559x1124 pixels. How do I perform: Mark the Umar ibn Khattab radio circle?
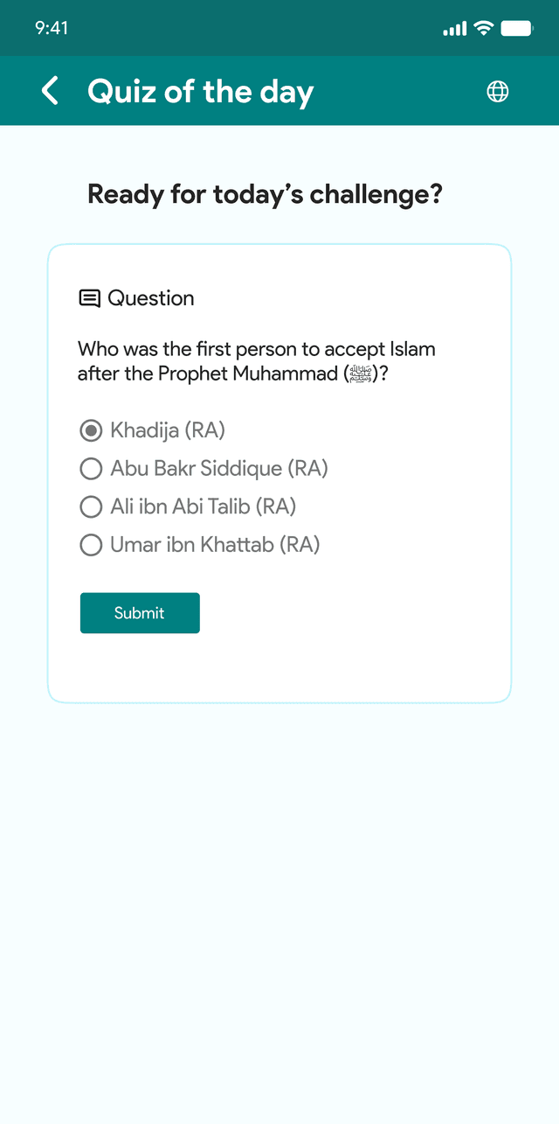point(91,545)
